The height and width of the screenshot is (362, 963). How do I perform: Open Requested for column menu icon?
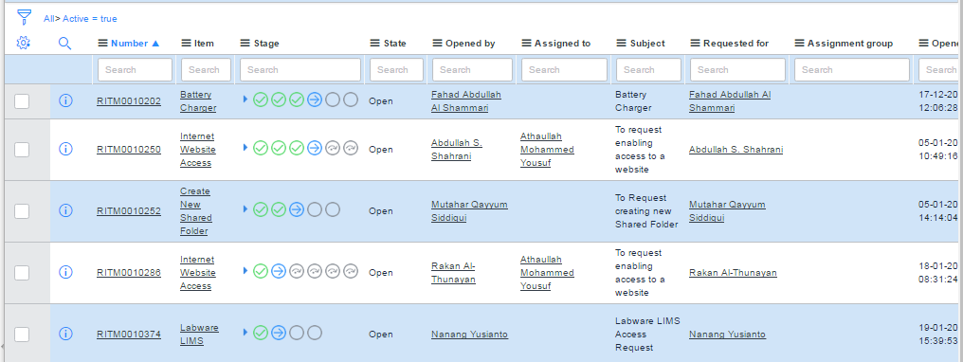click(x=695, y=44)
